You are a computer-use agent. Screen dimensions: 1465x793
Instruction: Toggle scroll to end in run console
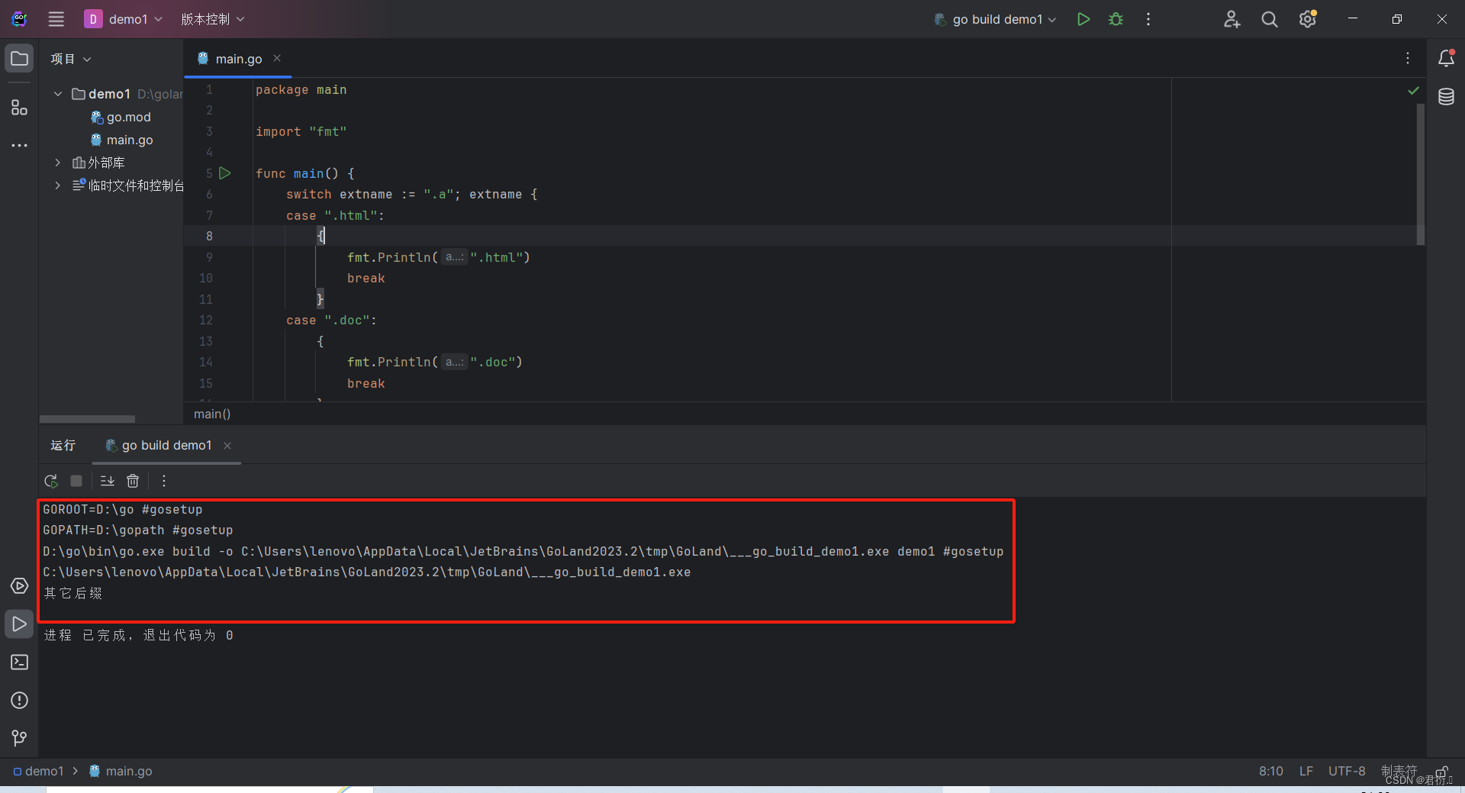click(x=108, y=481)
